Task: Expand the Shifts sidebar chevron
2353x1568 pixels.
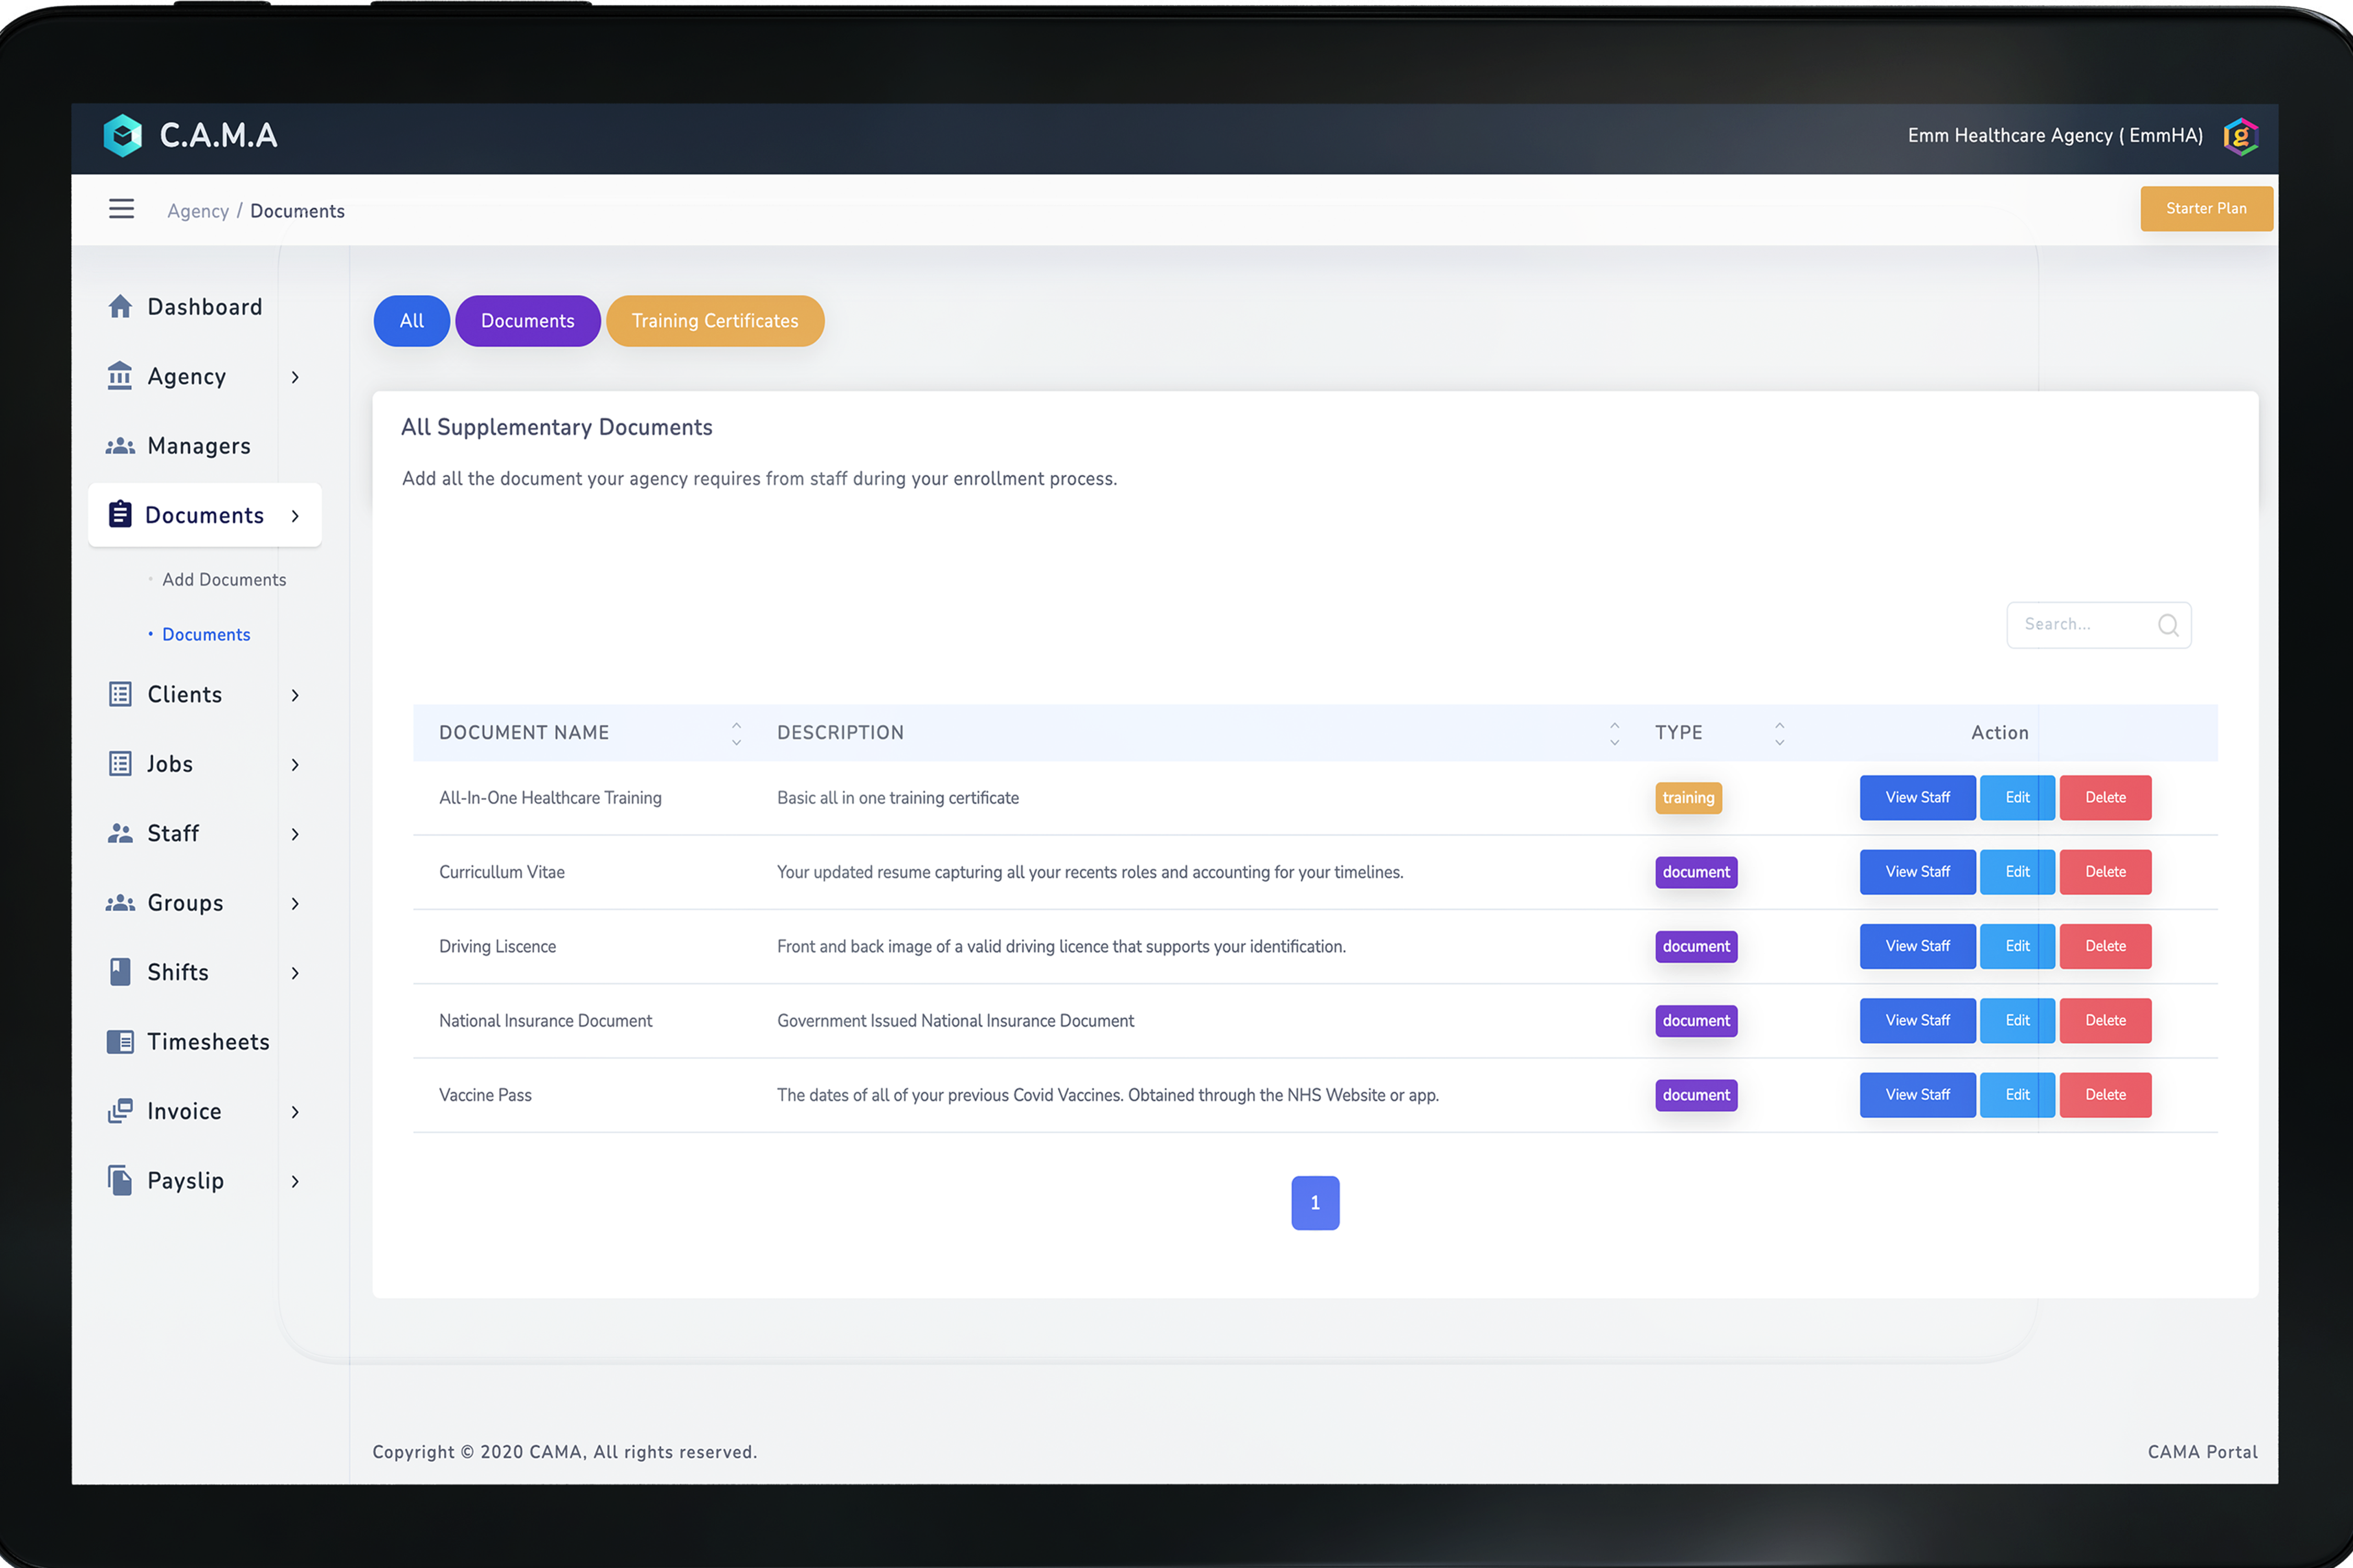Action: 295,973
